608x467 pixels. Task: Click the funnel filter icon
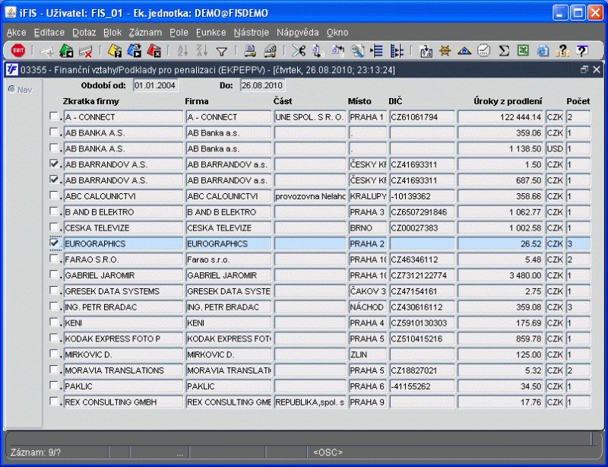(x=221, y=51)
